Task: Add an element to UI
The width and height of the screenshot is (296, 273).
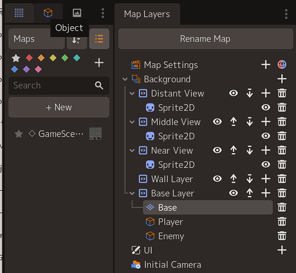Action: click(x=282, y=250)
